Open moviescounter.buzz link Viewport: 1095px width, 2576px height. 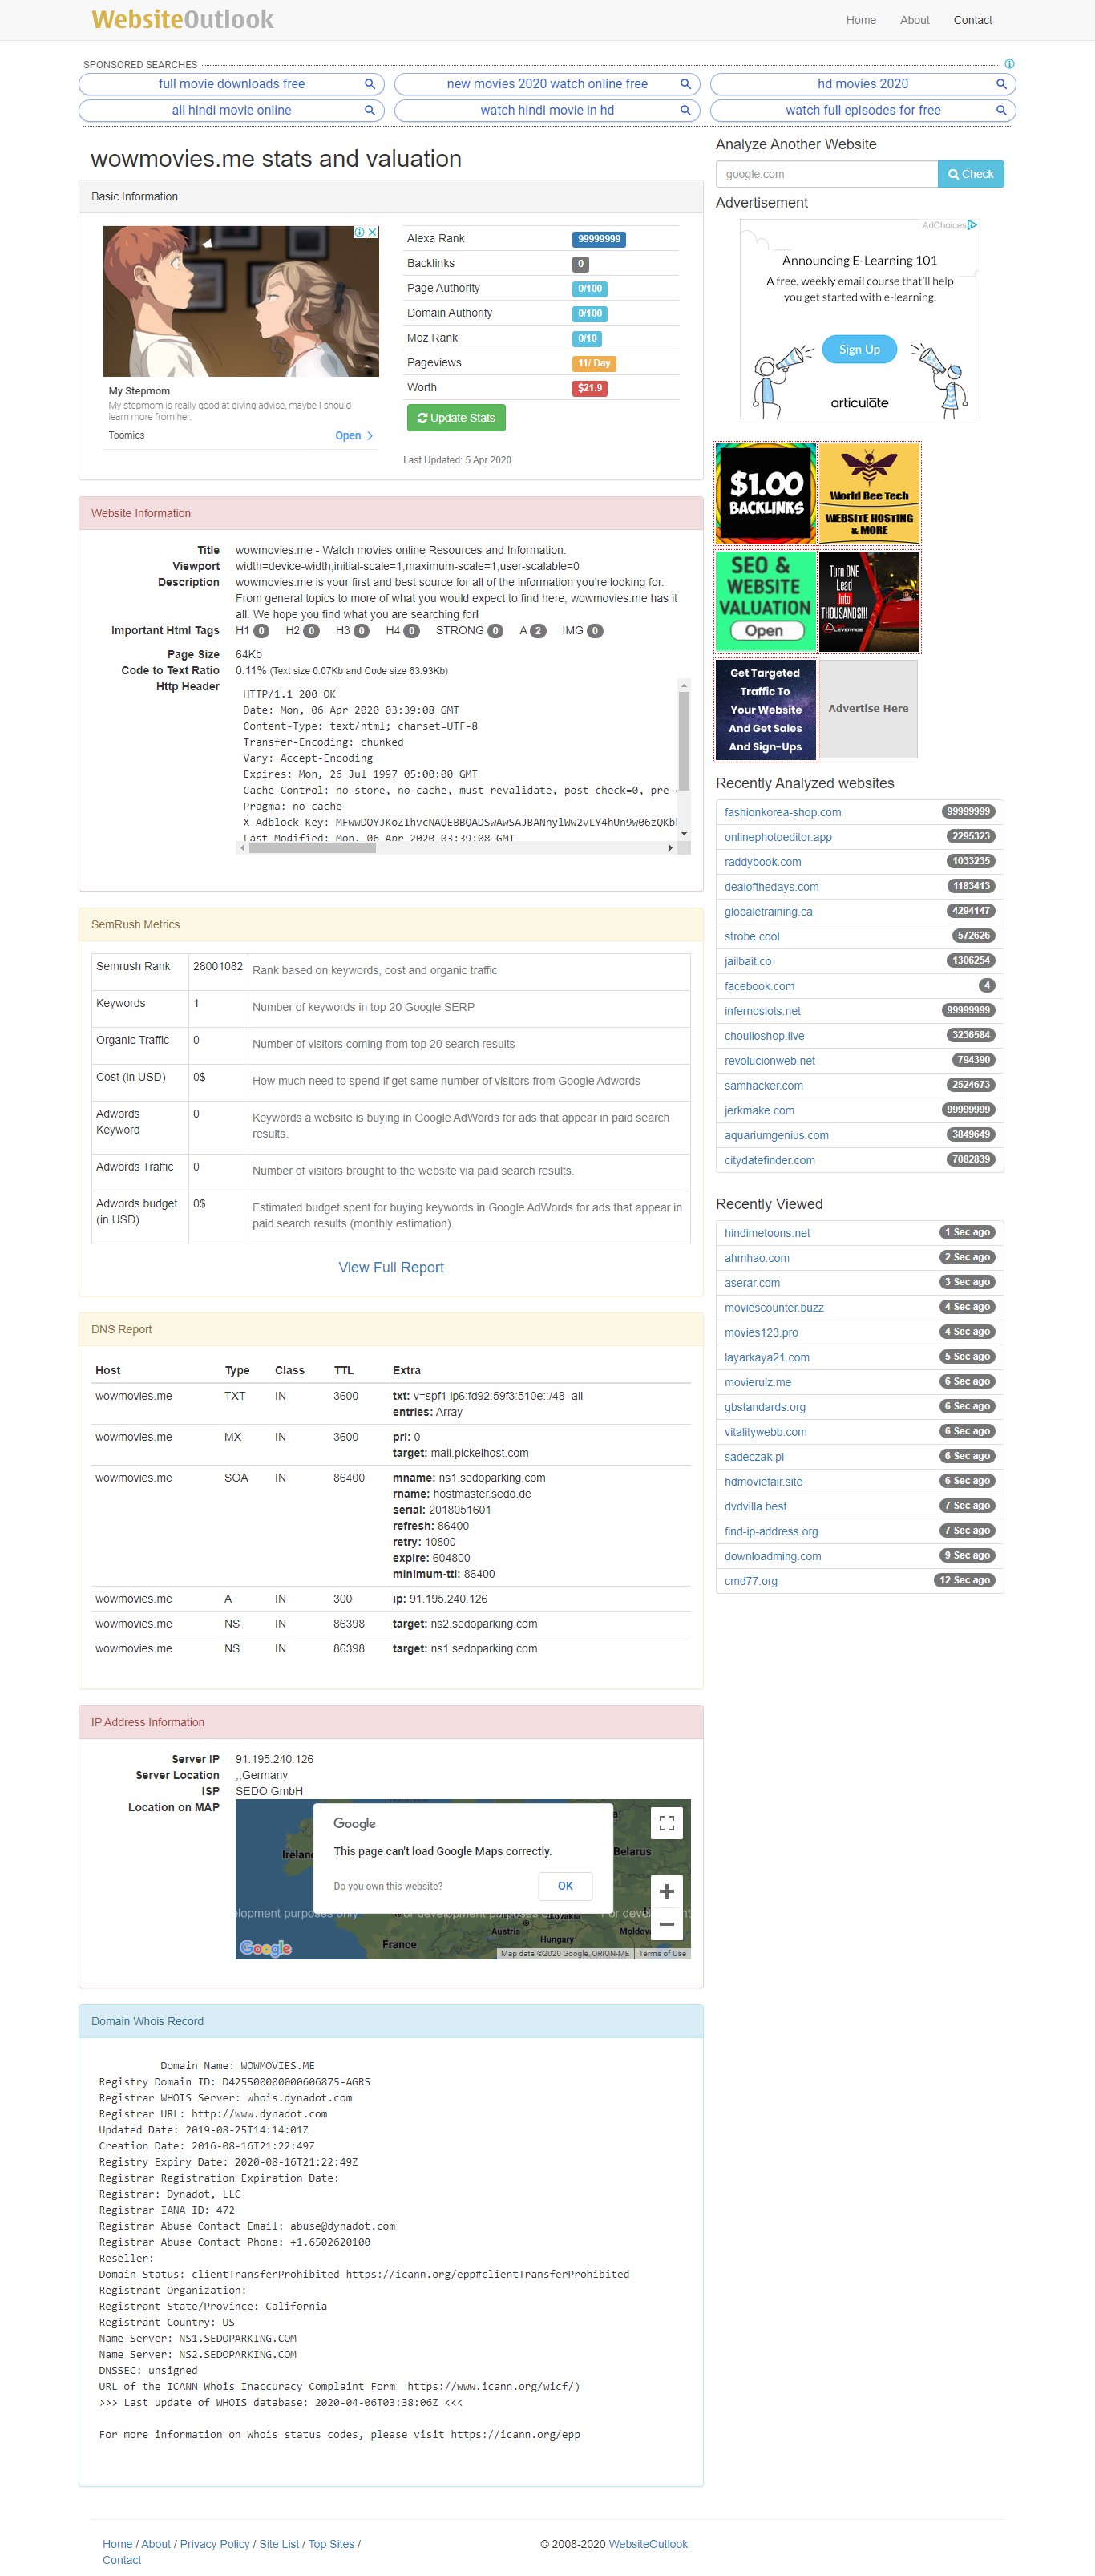click(x=774, y=1308)
